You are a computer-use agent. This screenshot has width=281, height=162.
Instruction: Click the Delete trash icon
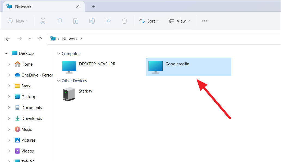(125, 21)
